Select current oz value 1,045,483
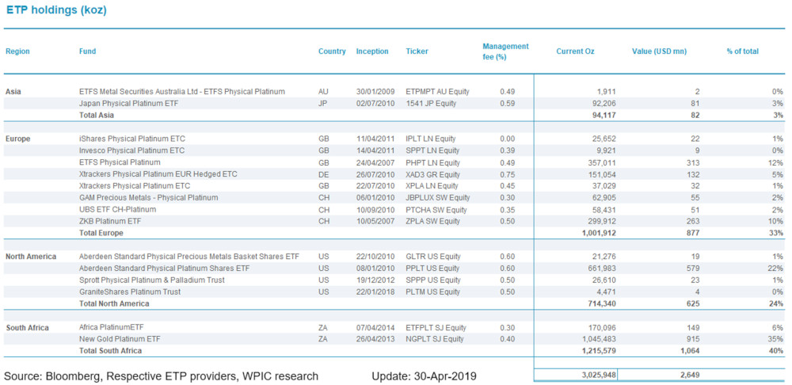Screen dimensions: 792x385 click(600, 339)
